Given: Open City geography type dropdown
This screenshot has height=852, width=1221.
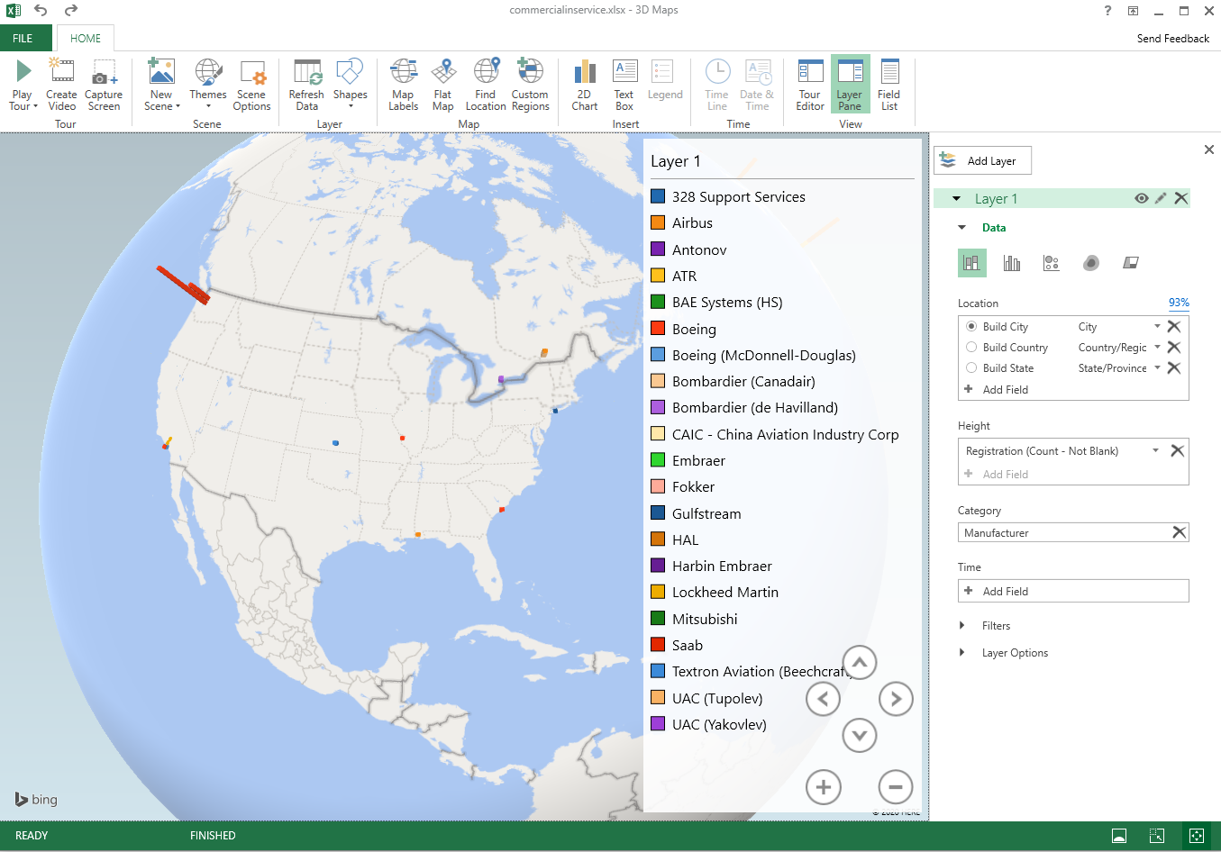Looking at the screenshot, I should tap(1157, 326).
